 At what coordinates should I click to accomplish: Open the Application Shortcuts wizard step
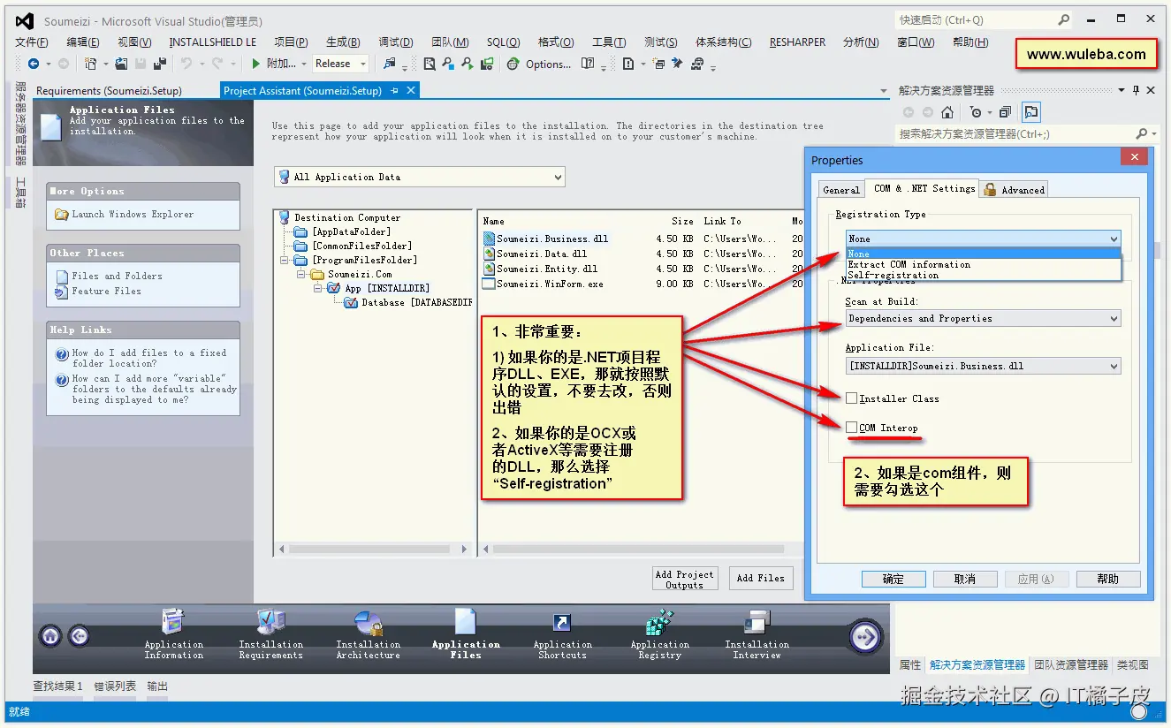tap(561, 636)
